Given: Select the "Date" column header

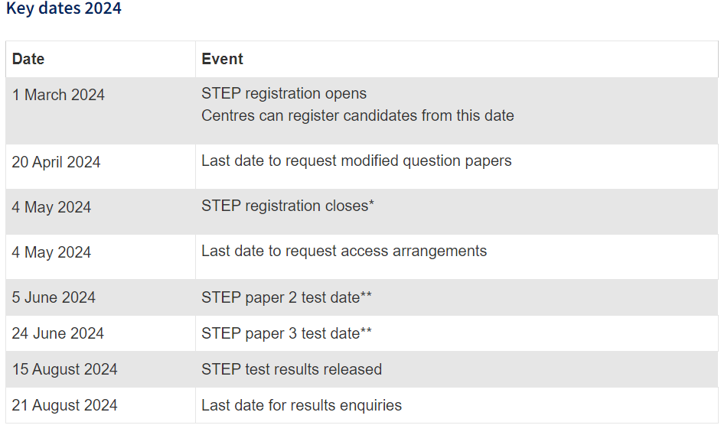Looking at the screenshot, I should point(28,59).
